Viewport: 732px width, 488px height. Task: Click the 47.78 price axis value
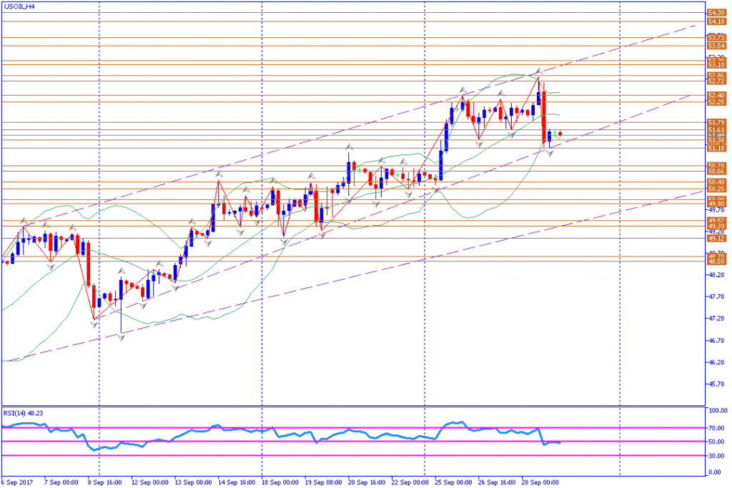tap(716, 297)
